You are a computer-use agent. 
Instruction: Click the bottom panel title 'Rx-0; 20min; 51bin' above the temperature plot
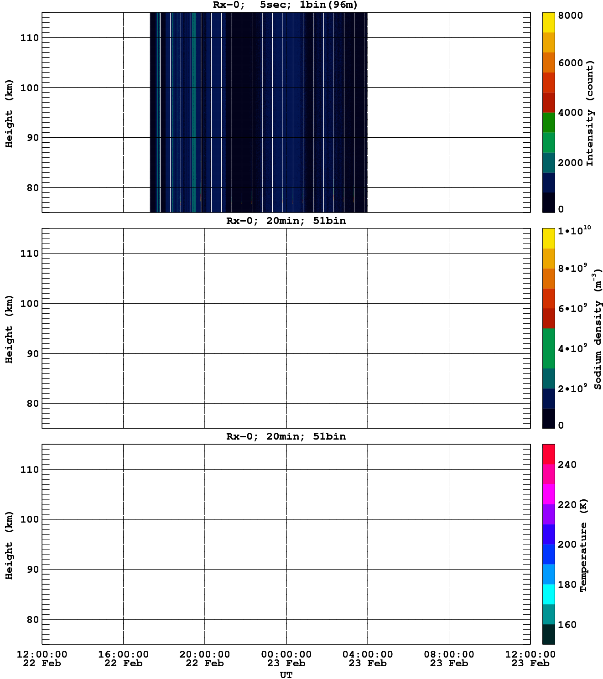pyautogui.click(x=286, y=436)
